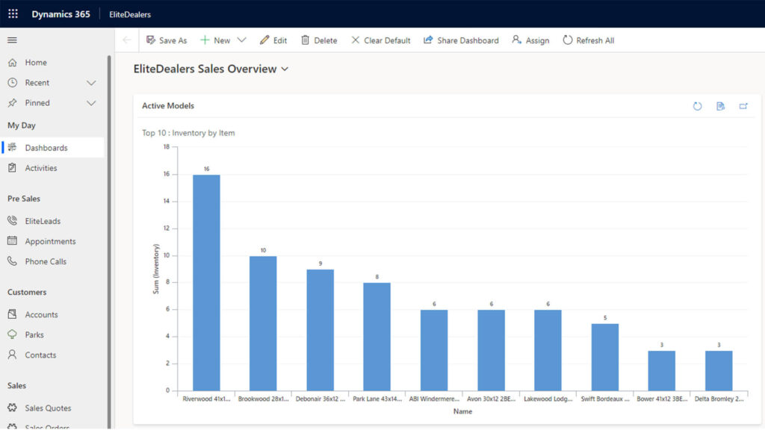Click the Sales Quotes icon

[x=12, y=408]
